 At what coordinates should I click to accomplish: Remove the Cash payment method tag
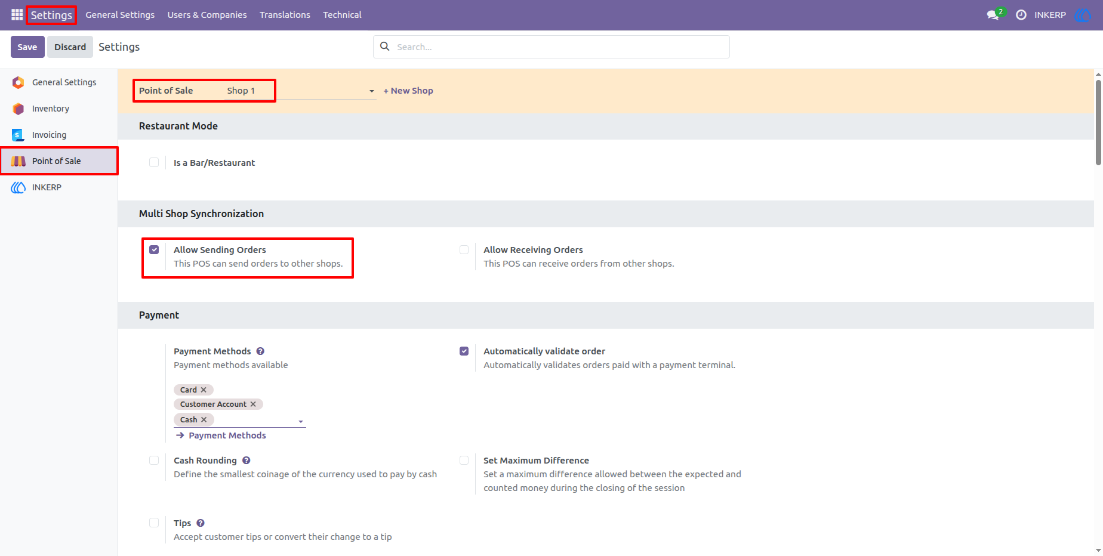tap(204, 420)
